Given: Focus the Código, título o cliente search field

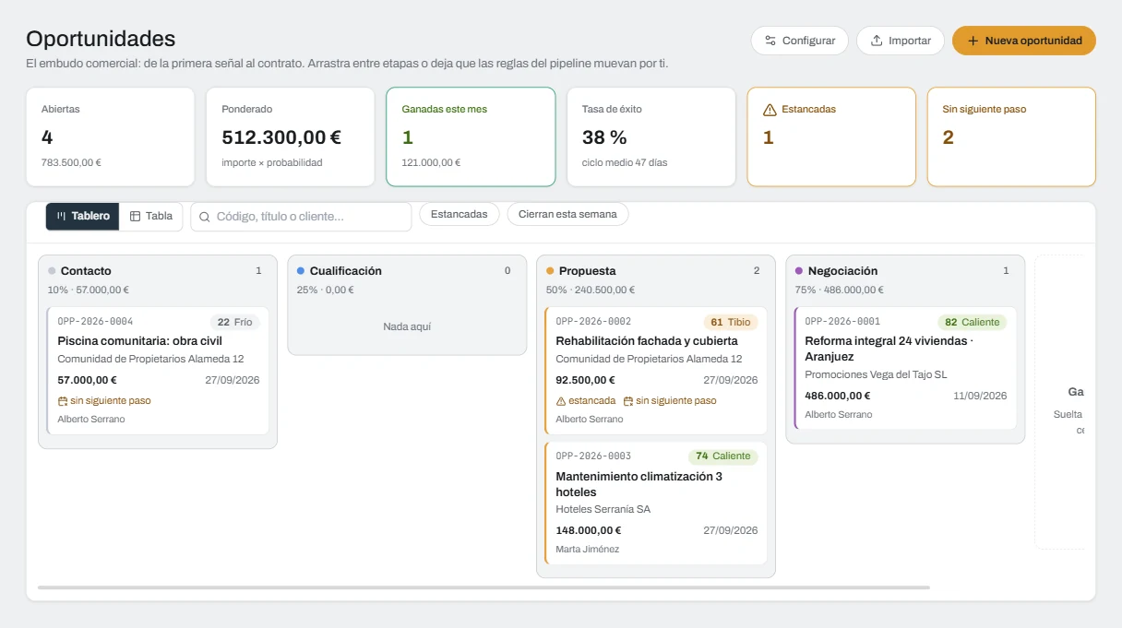Looking at the screenshot, I should [301, 217].
